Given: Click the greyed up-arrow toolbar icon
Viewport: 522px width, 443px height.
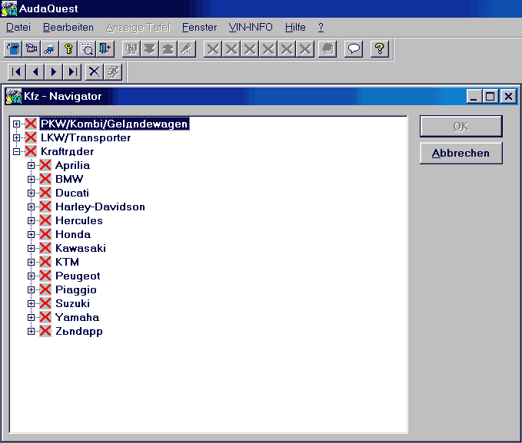Looking at the screenshot, I should [168, 49].
